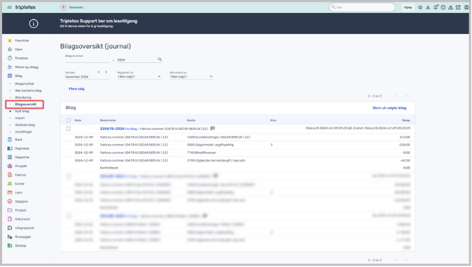
Task: Click the magnifier icon beside year 2024
Action: (160, 59)
